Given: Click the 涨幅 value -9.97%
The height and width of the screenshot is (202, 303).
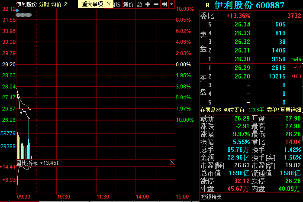Looking at the screenshot, I should tap(240, 134).
